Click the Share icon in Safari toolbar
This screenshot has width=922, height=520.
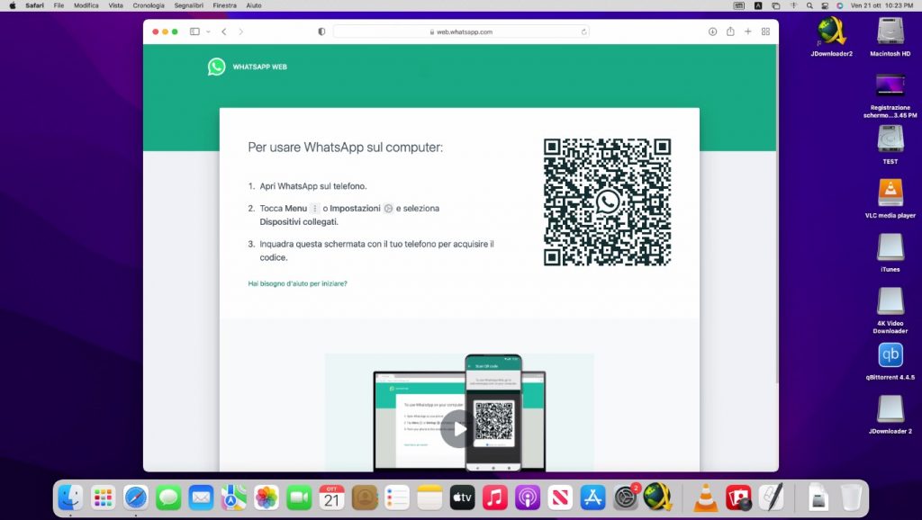(730, 31)
